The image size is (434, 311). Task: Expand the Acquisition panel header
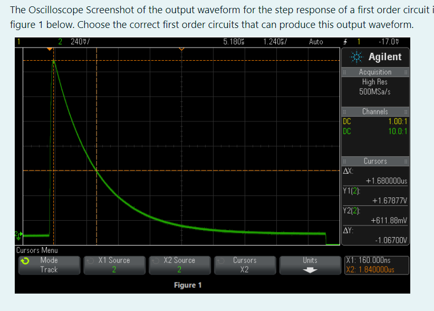pyautogui.click(x=375, y=72)
